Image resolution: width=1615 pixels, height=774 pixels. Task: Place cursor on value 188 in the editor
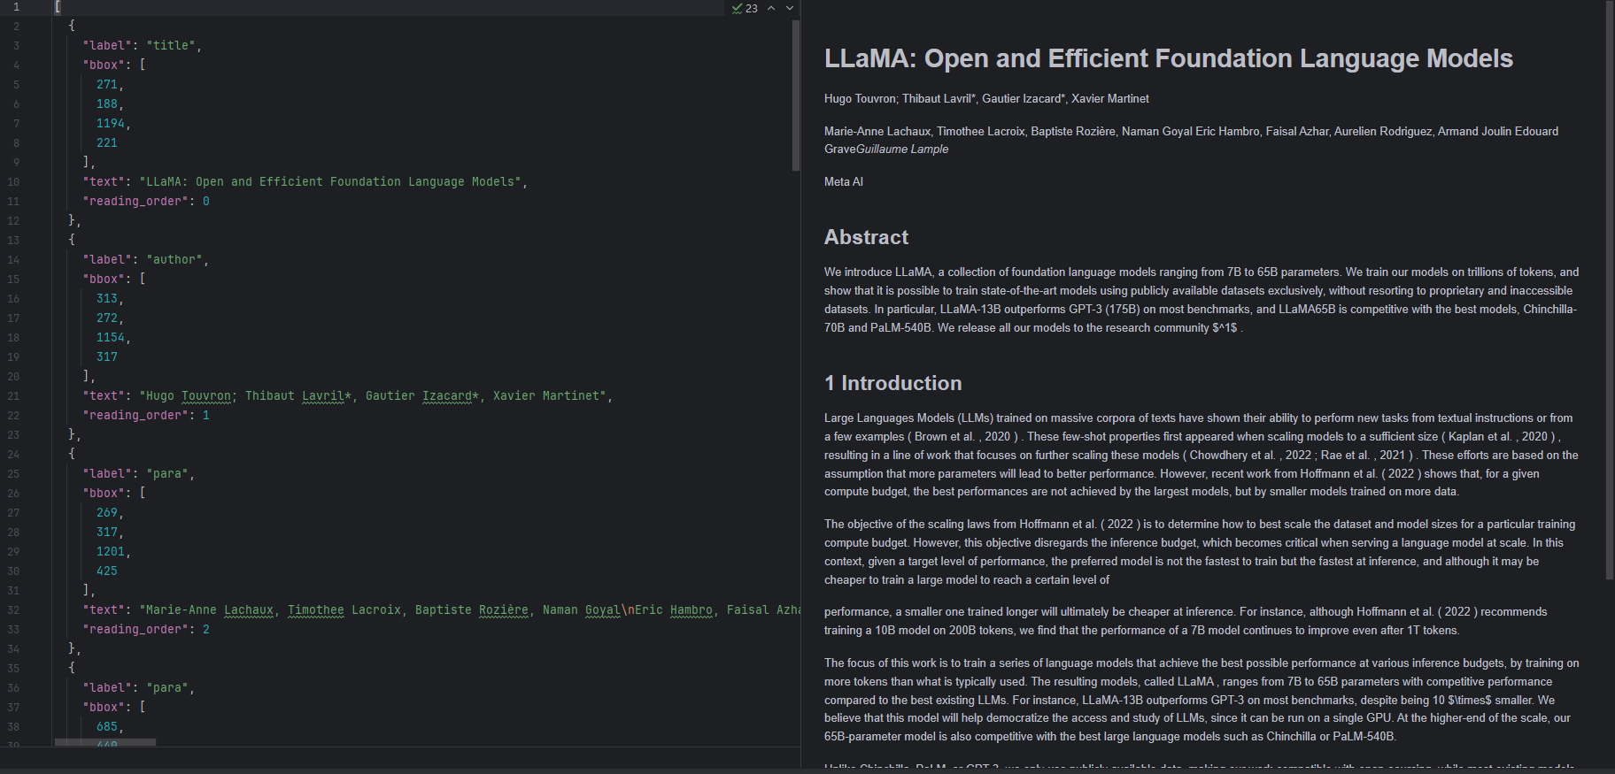click(107, 103)
